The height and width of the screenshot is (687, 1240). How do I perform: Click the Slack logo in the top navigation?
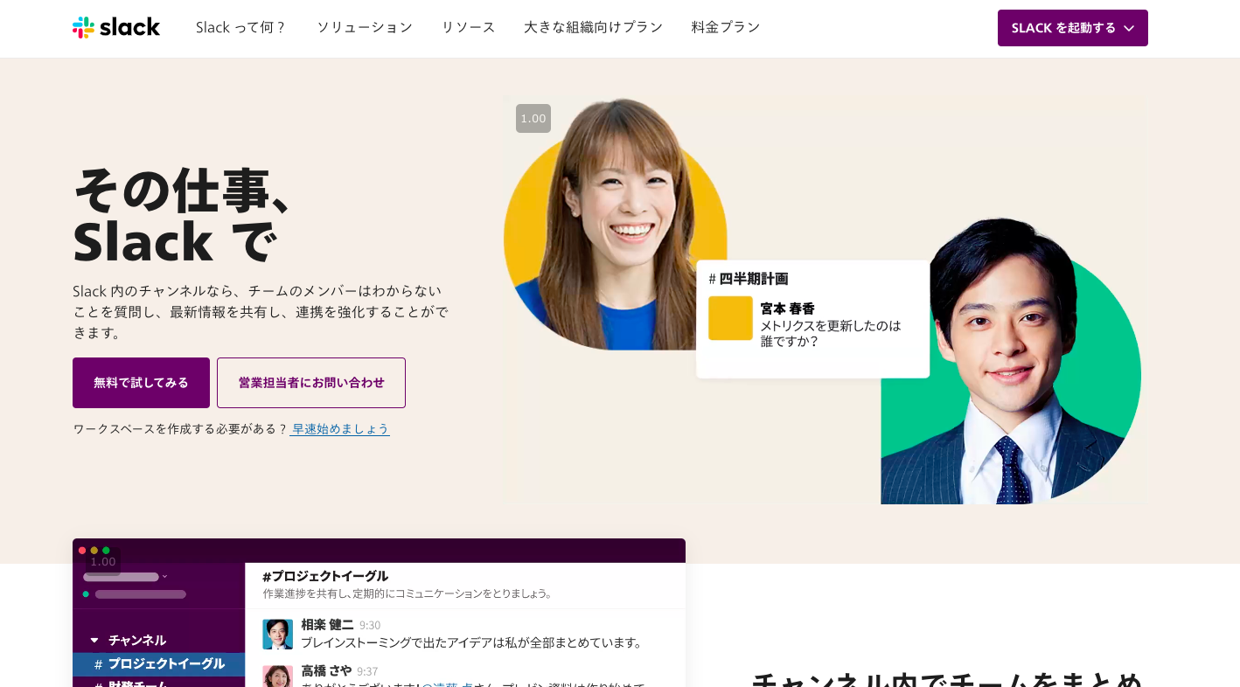click(115, 26)
